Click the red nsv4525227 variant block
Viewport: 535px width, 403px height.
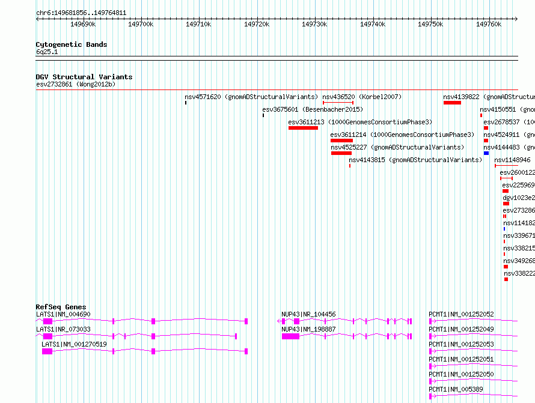(341, 153)
